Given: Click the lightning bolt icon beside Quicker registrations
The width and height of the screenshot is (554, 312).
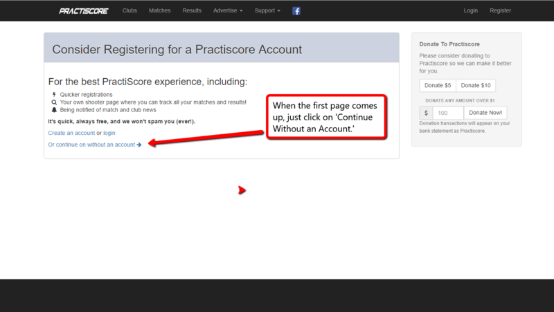Looking at the screenshot, I should [x=54, y=95].
